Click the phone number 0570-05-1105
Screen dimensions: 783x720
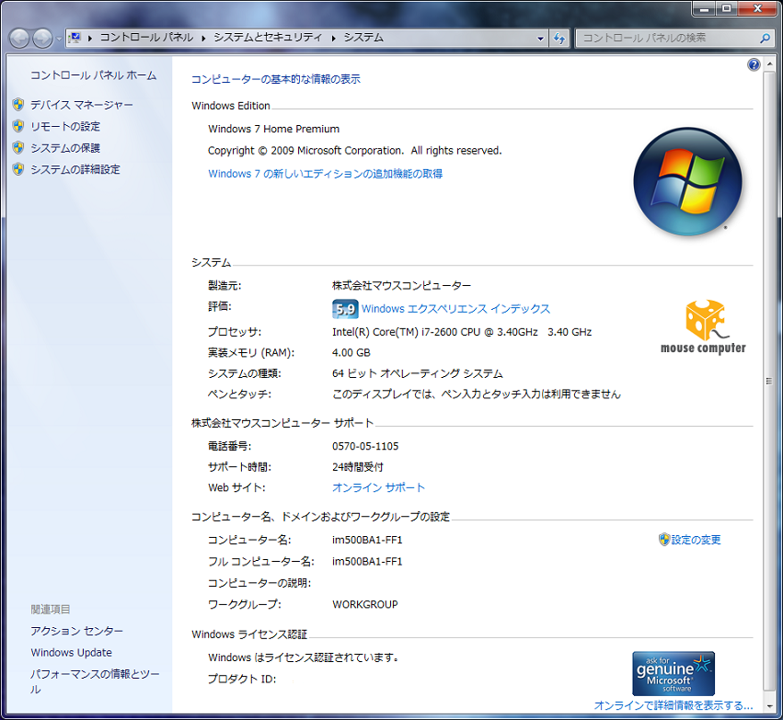click(365, 446)
